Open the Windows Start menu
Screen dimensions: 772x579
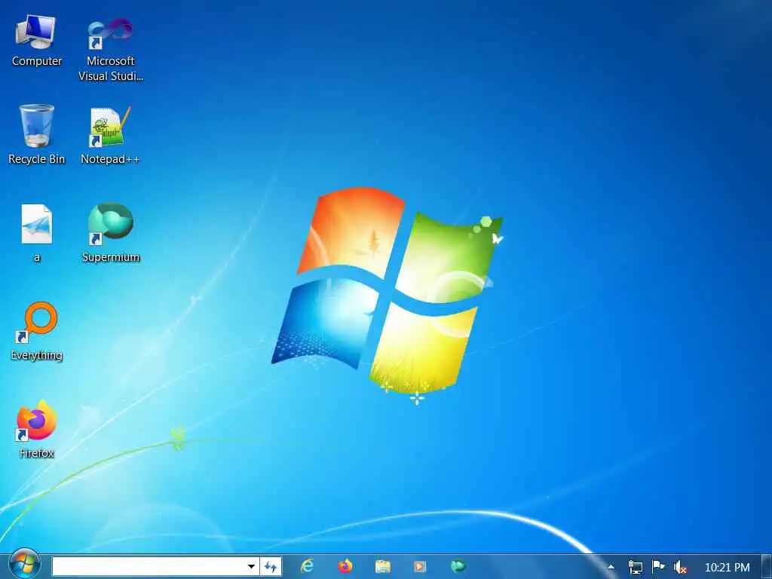tap(23, 564)
